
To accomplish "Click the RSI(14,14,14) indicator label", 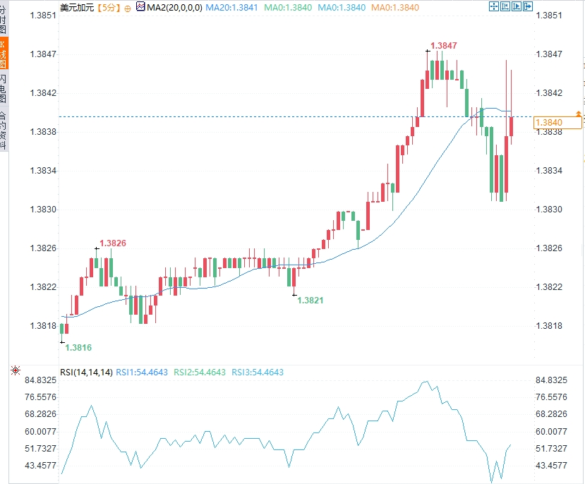I will (86, 372).
